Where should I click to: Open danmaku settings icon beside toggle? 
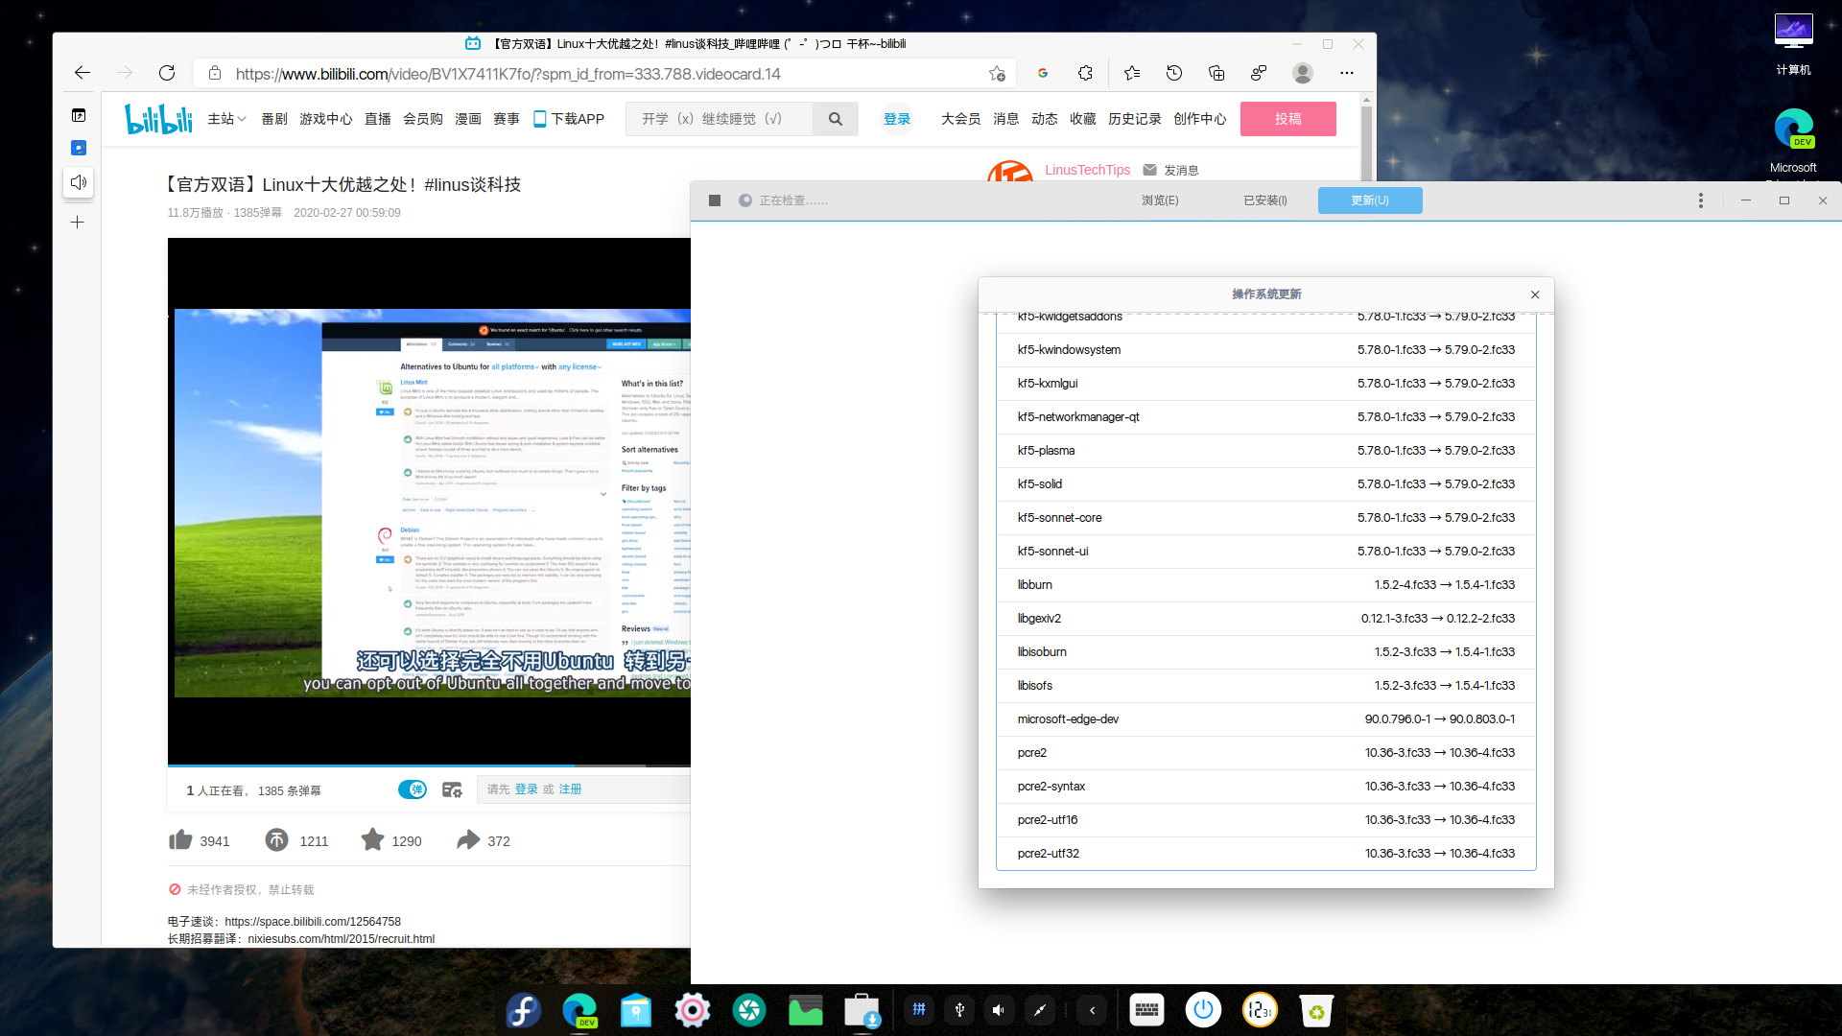point(452,789)
